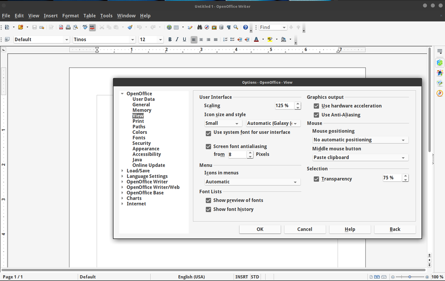Disable Show font history

pos(208,209)
